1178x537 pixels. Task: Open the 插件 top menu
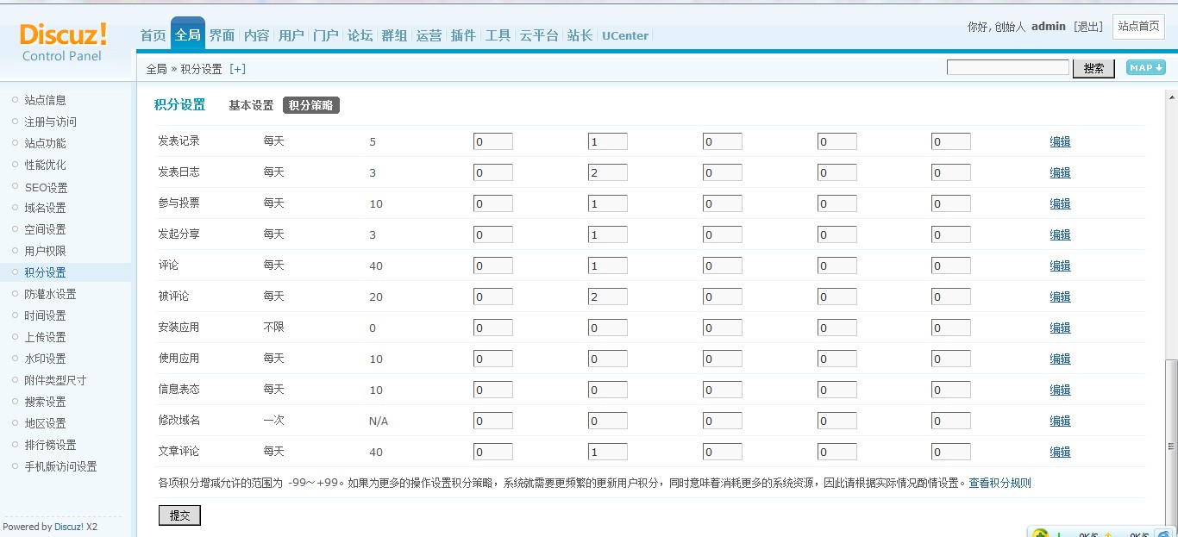click(x=464, y=35)
